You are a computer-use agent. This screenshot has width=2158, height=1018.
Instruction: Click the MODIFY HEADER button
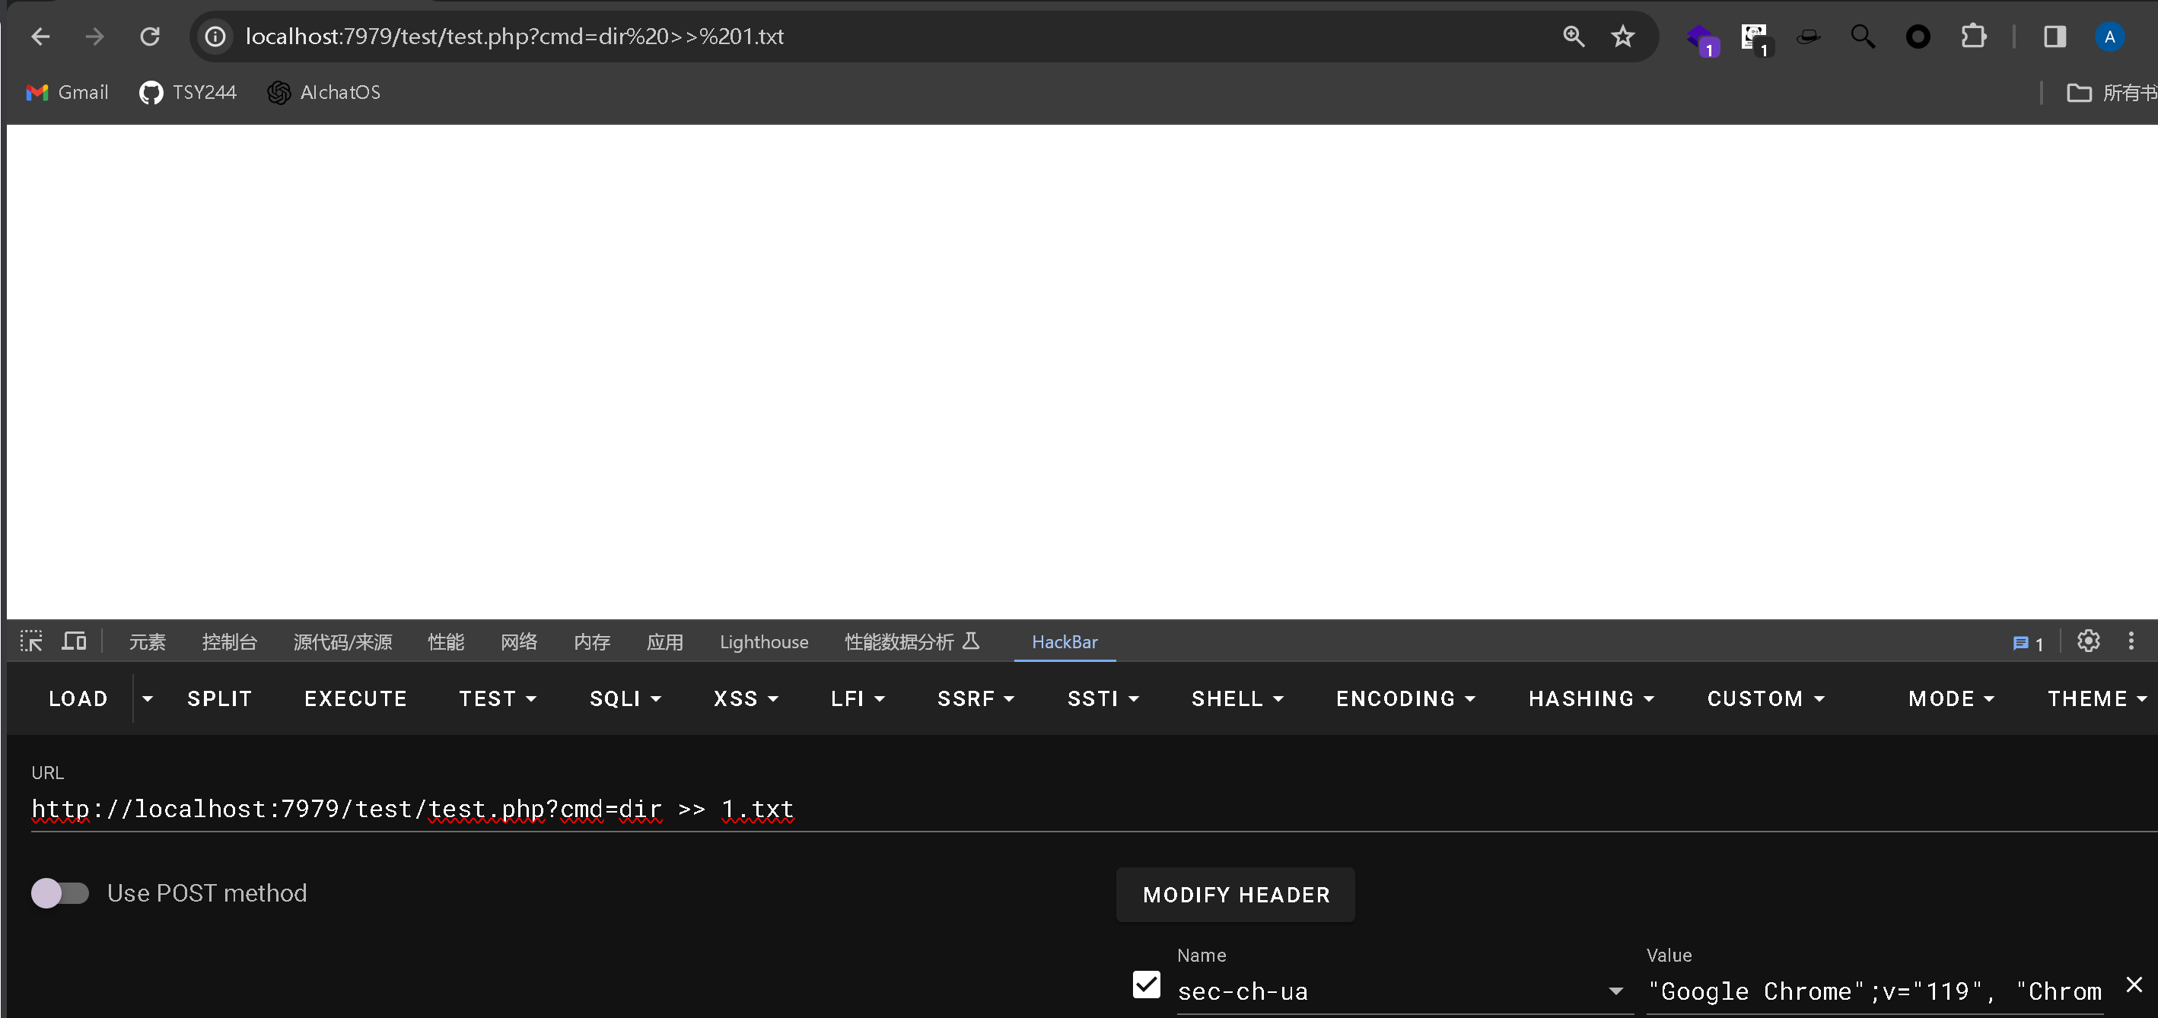(1235, 895)
